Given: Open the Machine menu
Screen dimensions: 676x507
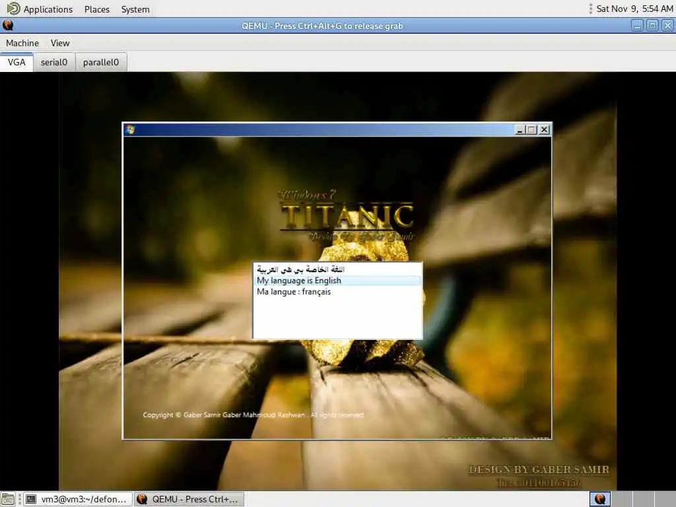Looking at the screenshot, I should [x=22, y=43].
